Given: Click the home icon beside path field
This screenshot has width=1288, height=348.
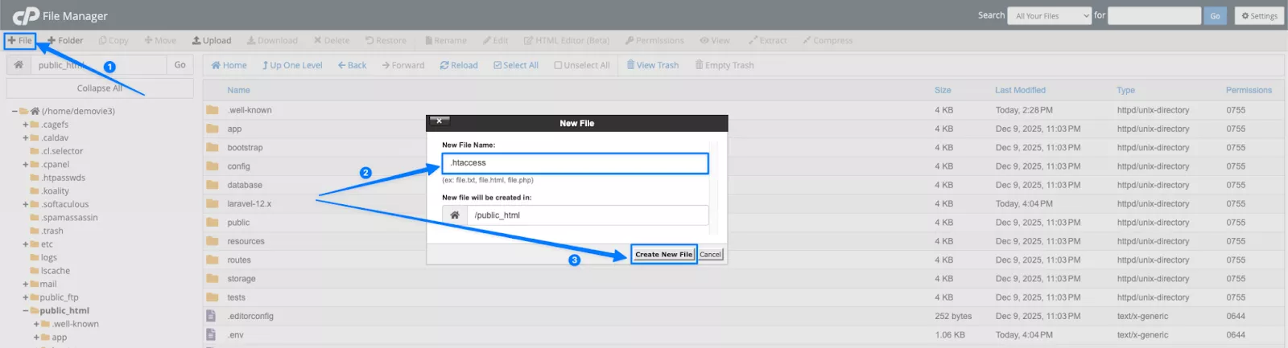Looking at the screenshot, I should [x=19, y=65].
